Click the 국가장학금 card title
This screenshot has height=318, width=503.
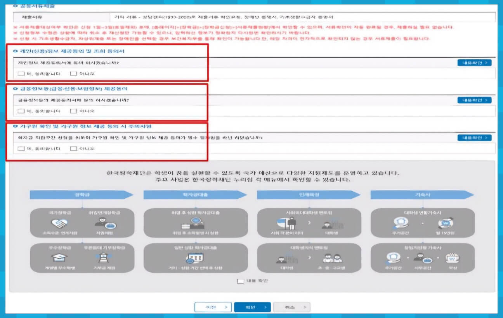coord(59,213)
